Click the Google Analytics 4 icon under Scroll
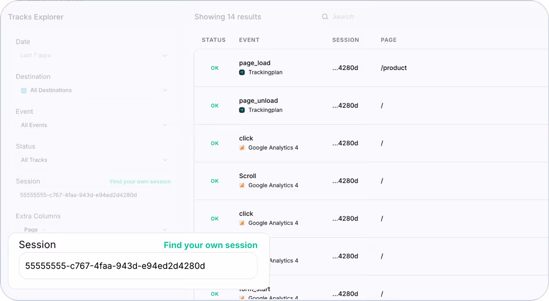This screenshot has height=301, width=549. 242,185
